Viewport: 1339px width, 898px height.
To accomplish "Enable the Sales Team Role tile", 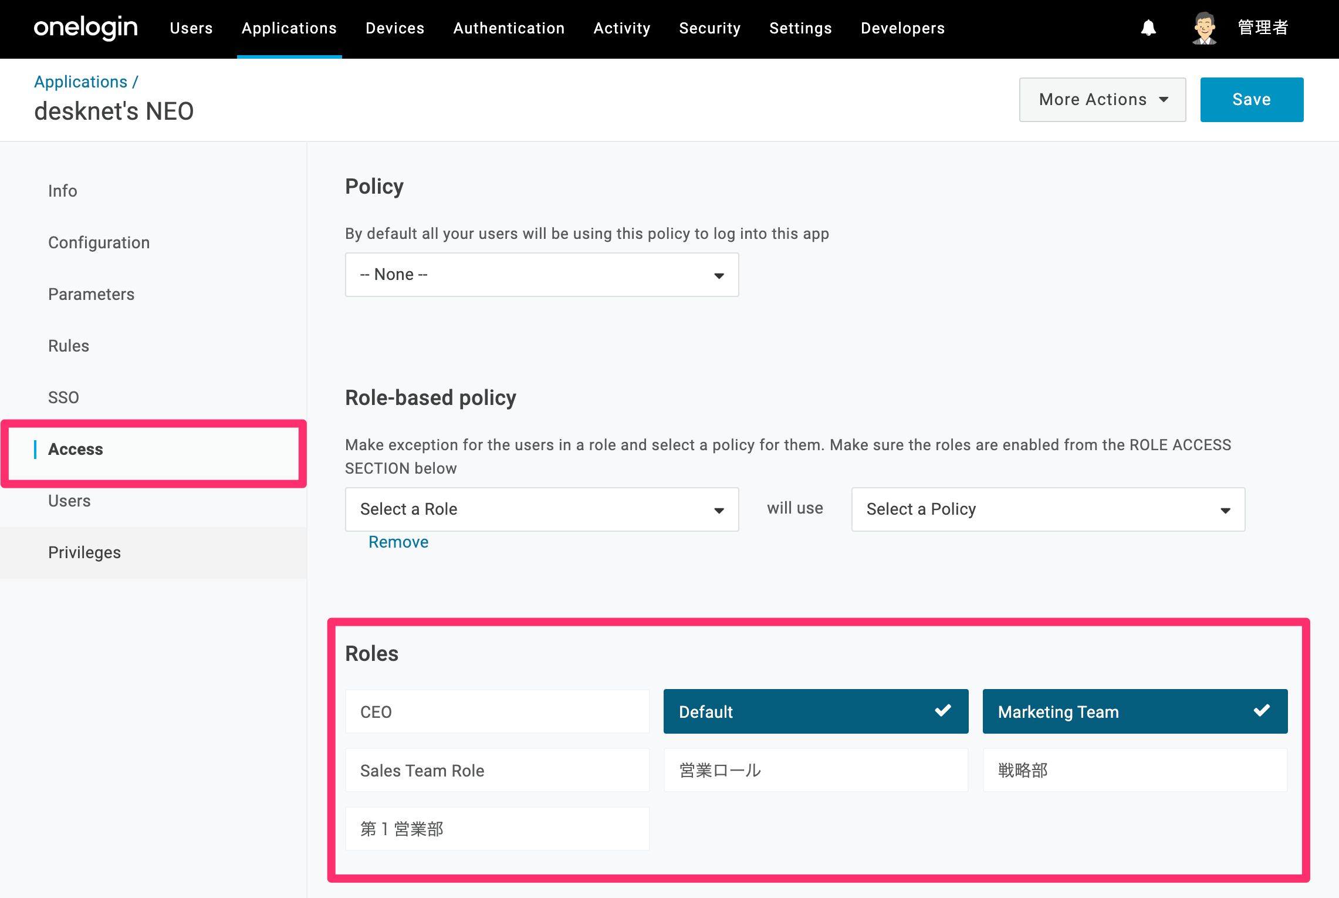I will coord(497,770).
